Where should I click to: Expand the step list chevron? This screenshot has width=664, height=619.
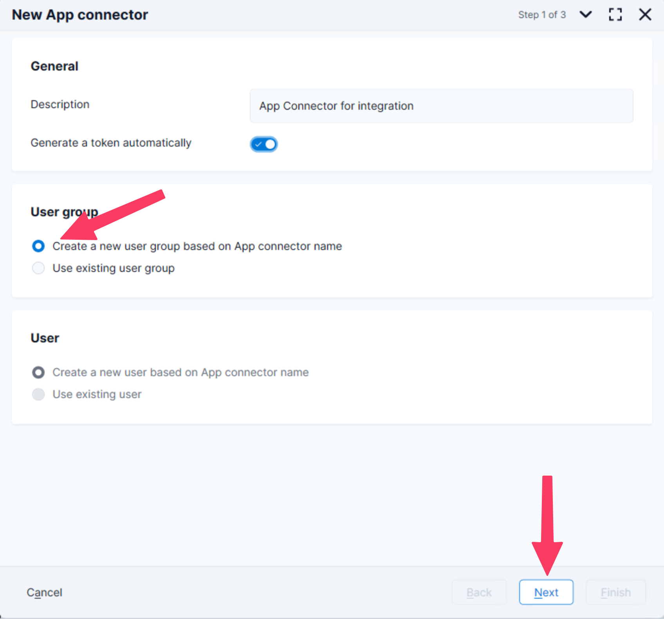click(x=586, y=15)
